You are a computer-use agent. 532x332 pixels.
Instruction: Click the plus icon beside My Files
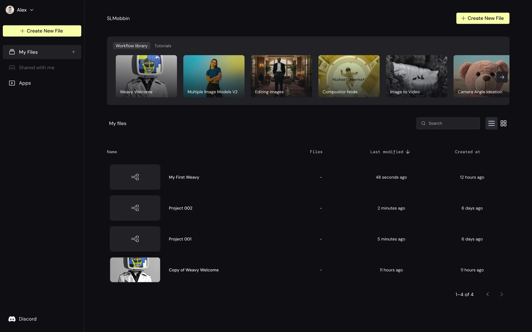click(x=73, y=52)
